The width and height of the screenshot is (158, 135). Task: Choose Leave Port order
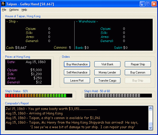77,81
